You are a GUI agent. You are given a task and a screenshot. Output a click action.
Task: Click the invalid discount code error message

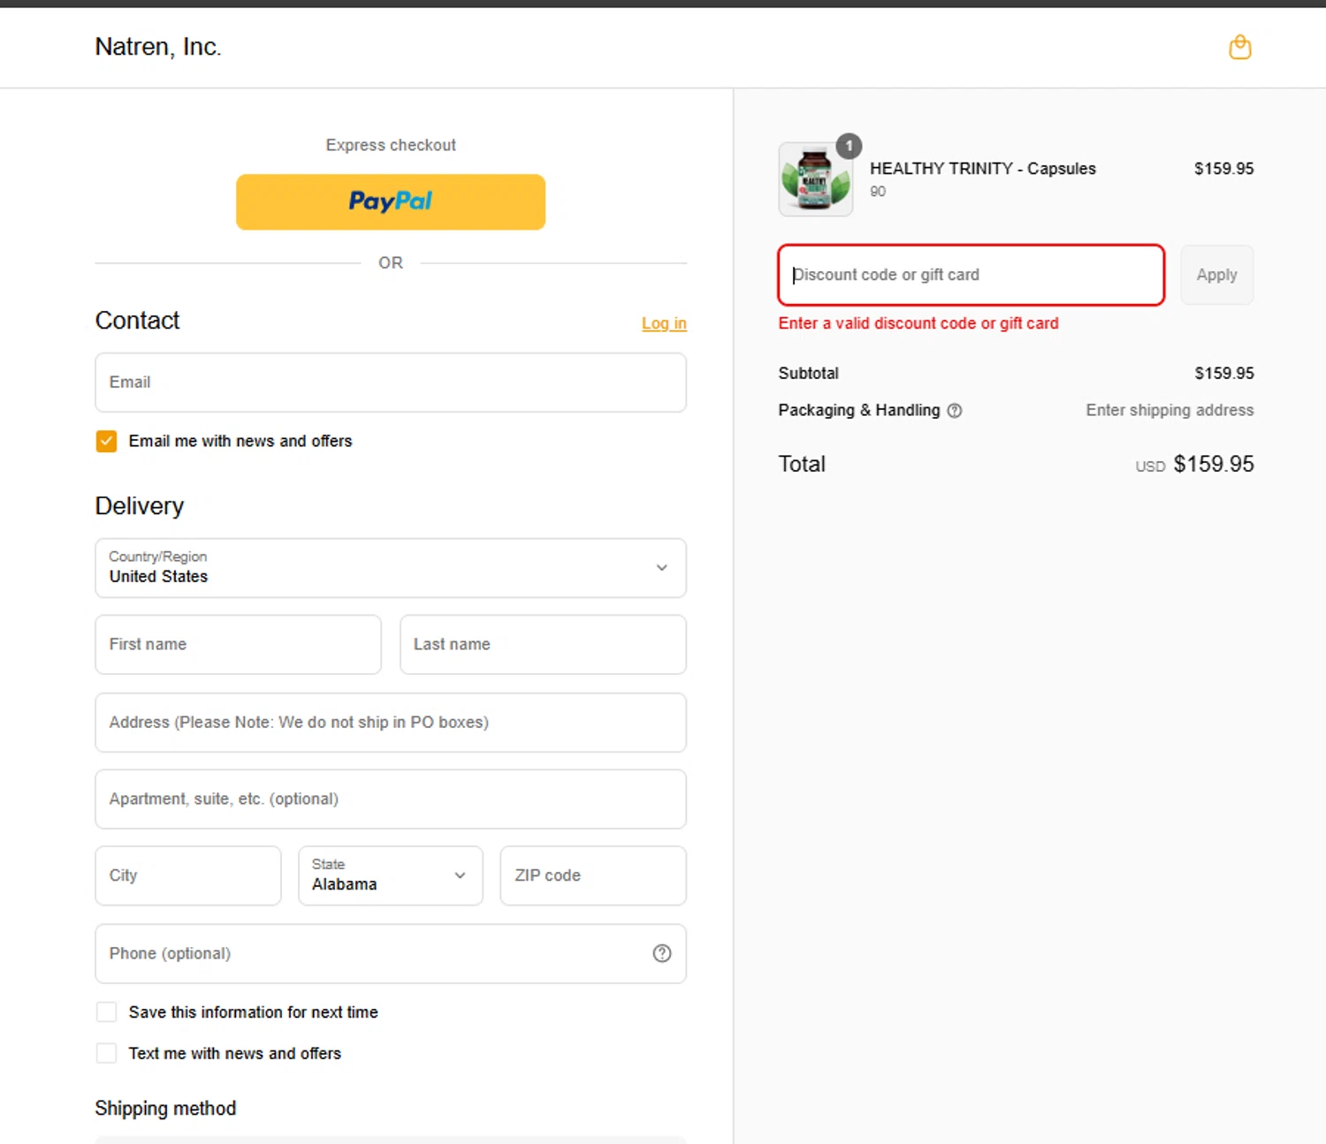(x=918, y=323)
